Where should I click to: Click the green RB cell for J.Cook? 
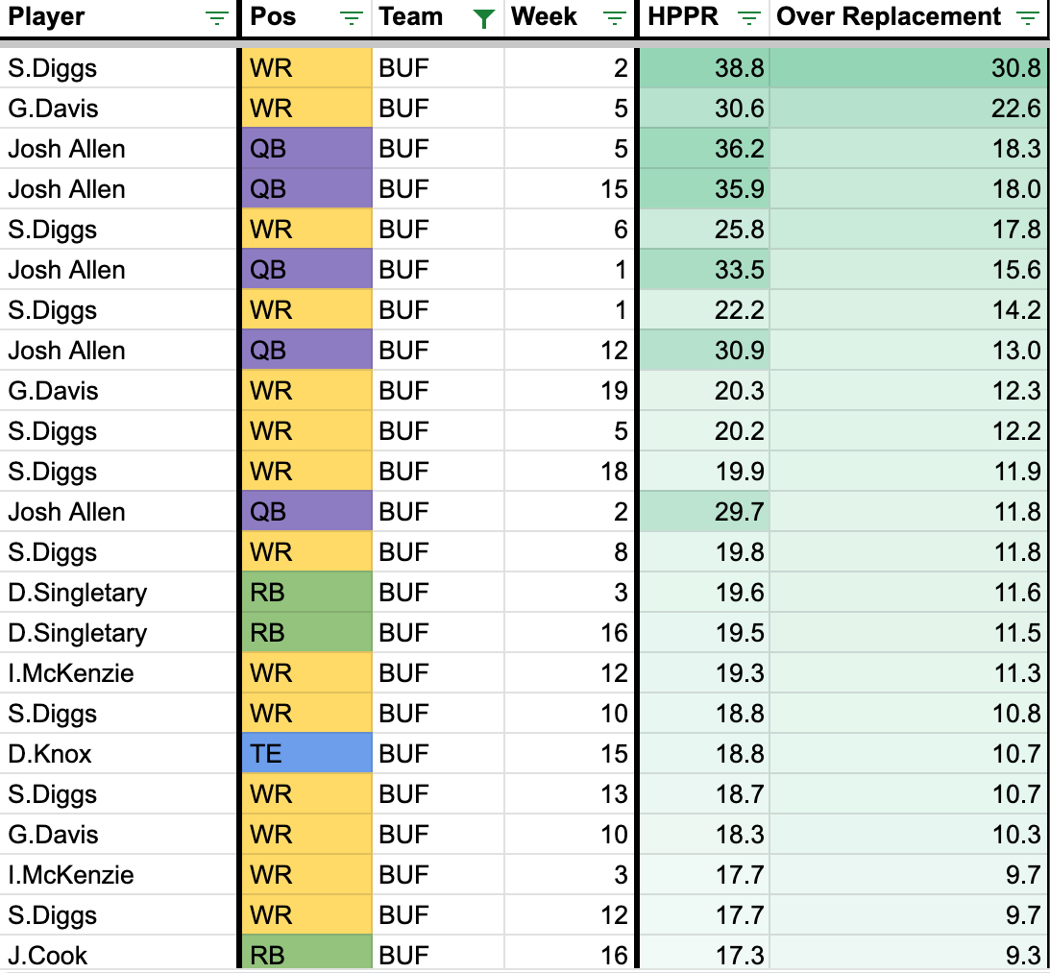coord(305,956)
